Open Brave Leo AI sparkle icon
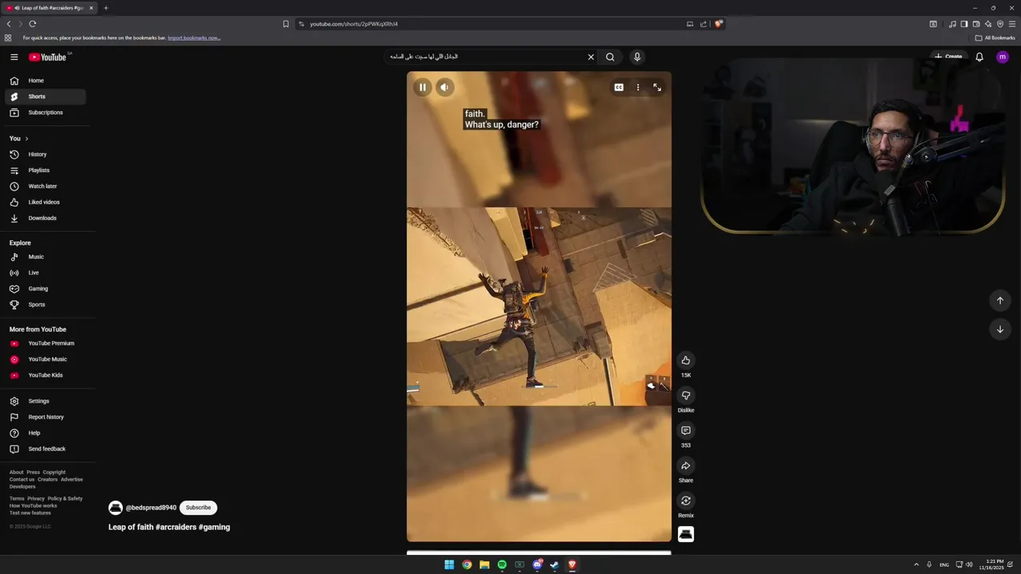The image size is (1021, 574). tap(988, 24)
